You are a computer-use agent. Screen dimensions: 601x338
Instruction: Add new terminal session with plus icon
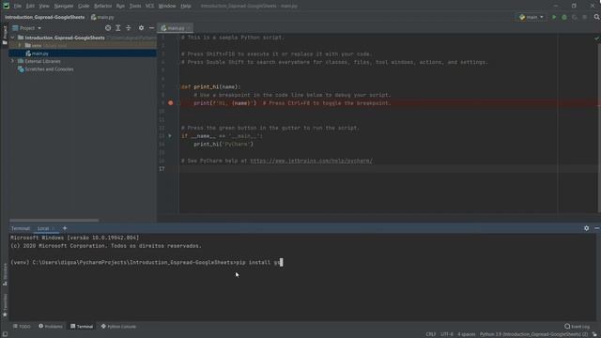(65, 228)
